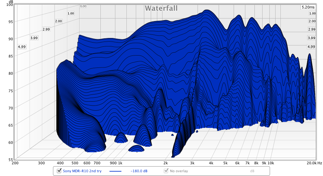Click the 200 frequency axis label
The height and width of the screenshot is (176, 323).
[x=15, y=163]
